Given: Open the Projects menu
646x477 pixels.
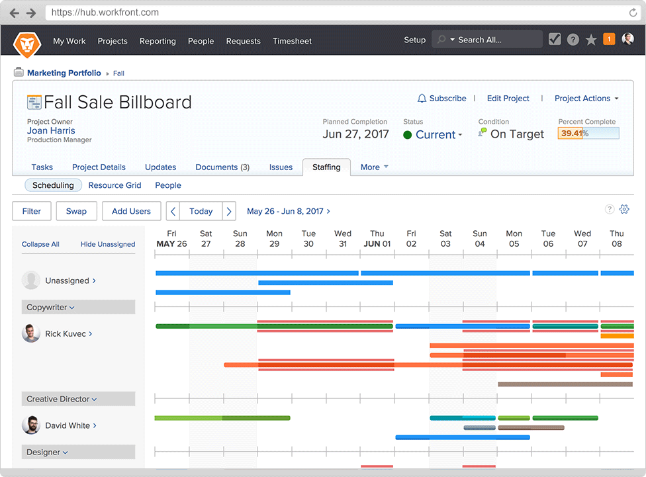Looking at the screenshot, I should point(113,41).
